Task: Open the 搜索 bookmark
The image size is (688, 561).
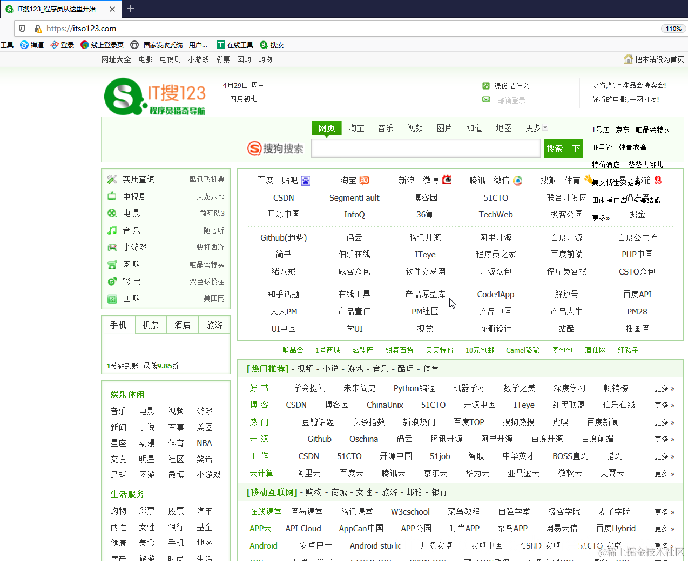Action: [272, 45]
